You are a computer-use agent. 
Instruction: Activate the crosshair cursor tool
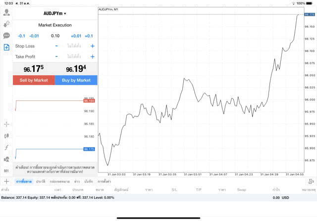coord(6,124)
